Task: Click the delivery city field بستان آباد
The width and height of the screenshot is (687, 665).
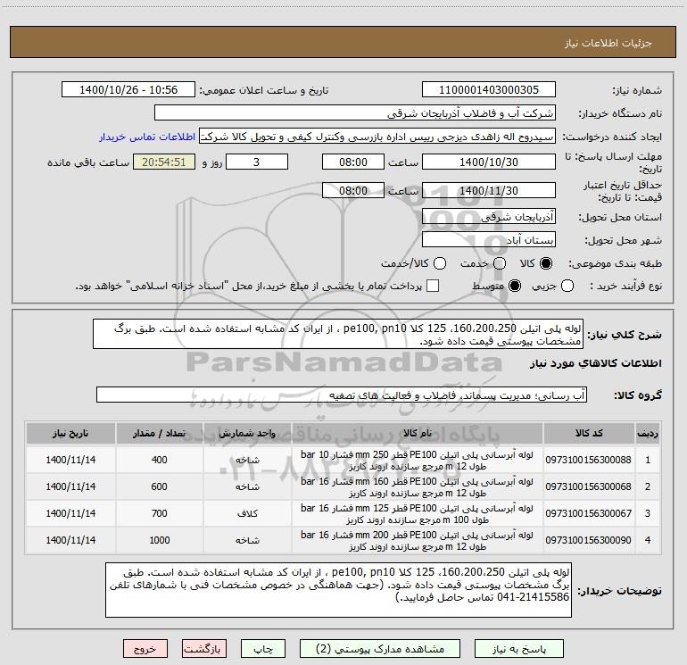Action: tap(489, 240)
